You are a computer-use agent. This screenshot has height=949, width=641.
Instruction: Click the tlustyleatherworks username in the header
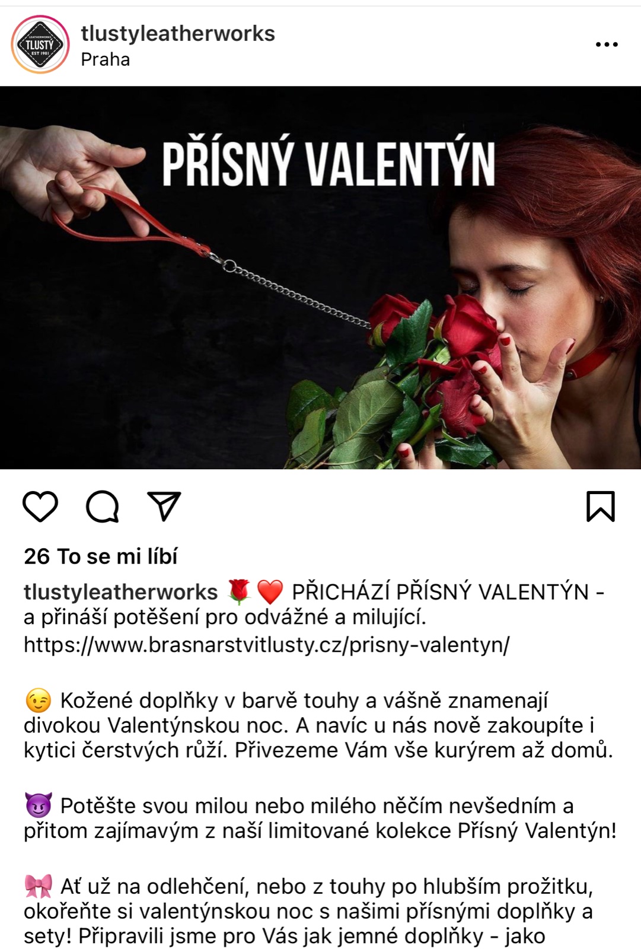tap(178, 34)
